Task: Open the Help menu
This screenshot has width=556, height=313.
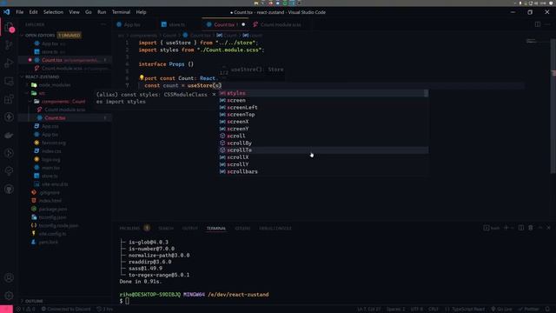Action: pyautogui.click(x=141, y=12)
